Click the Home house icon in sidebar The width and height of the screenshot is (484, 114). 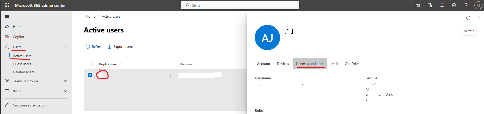(x=7, y=26)
